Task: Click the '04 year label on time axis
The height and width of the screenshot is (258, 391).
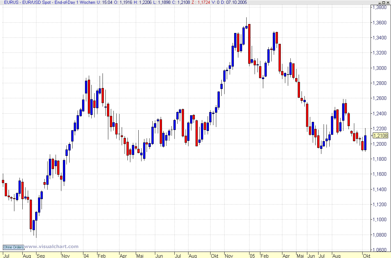Action: click(86, 256)
